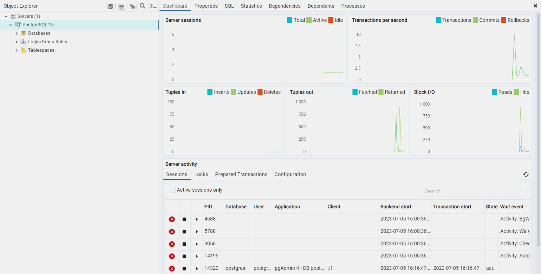
Task: Open the Dependents tab
Action: pos(321,6)
